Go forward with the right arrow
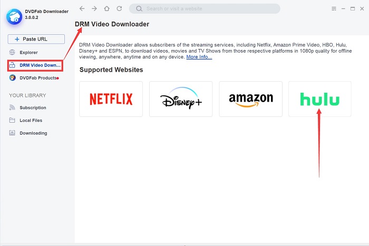Screen dimensions: 369x246 [x=94, y=9]
